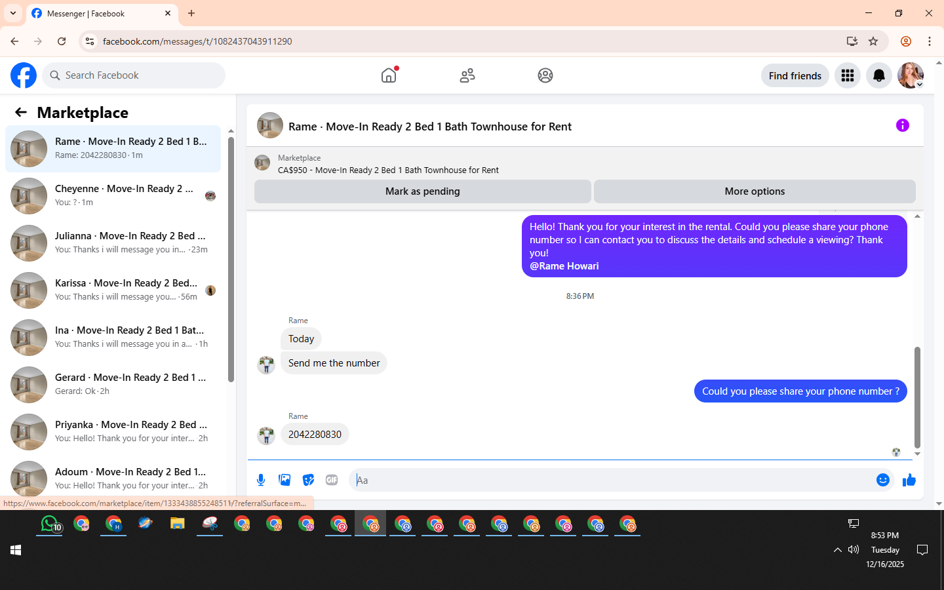
Task: Click the address bar URL
Action: click(197, 41)
